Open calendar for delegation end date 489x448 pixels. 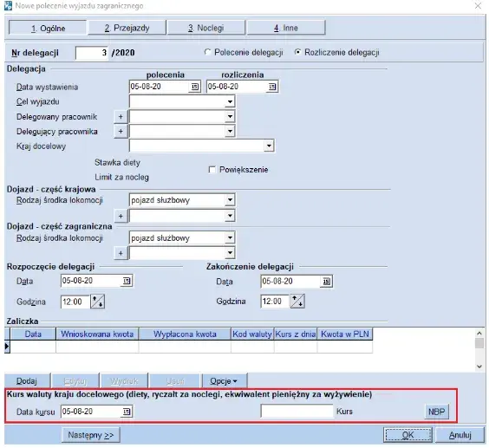326,282
